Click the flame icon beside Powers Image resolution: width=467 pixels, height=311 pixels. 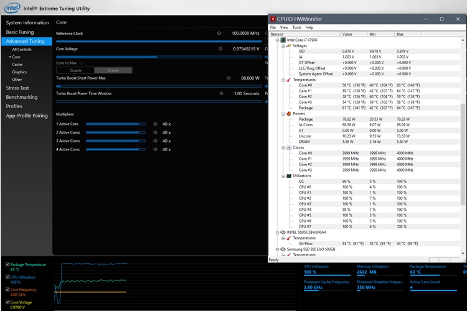(x=289, y=114)
